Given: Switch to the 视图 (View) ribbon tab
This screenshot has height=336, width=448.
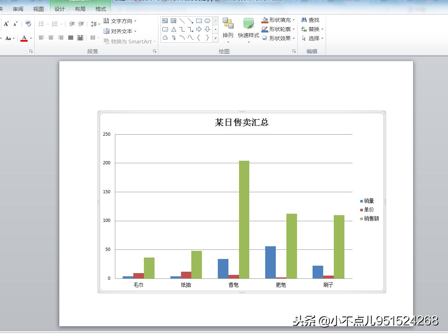Looking at the screenshot, I should [38, 9].
